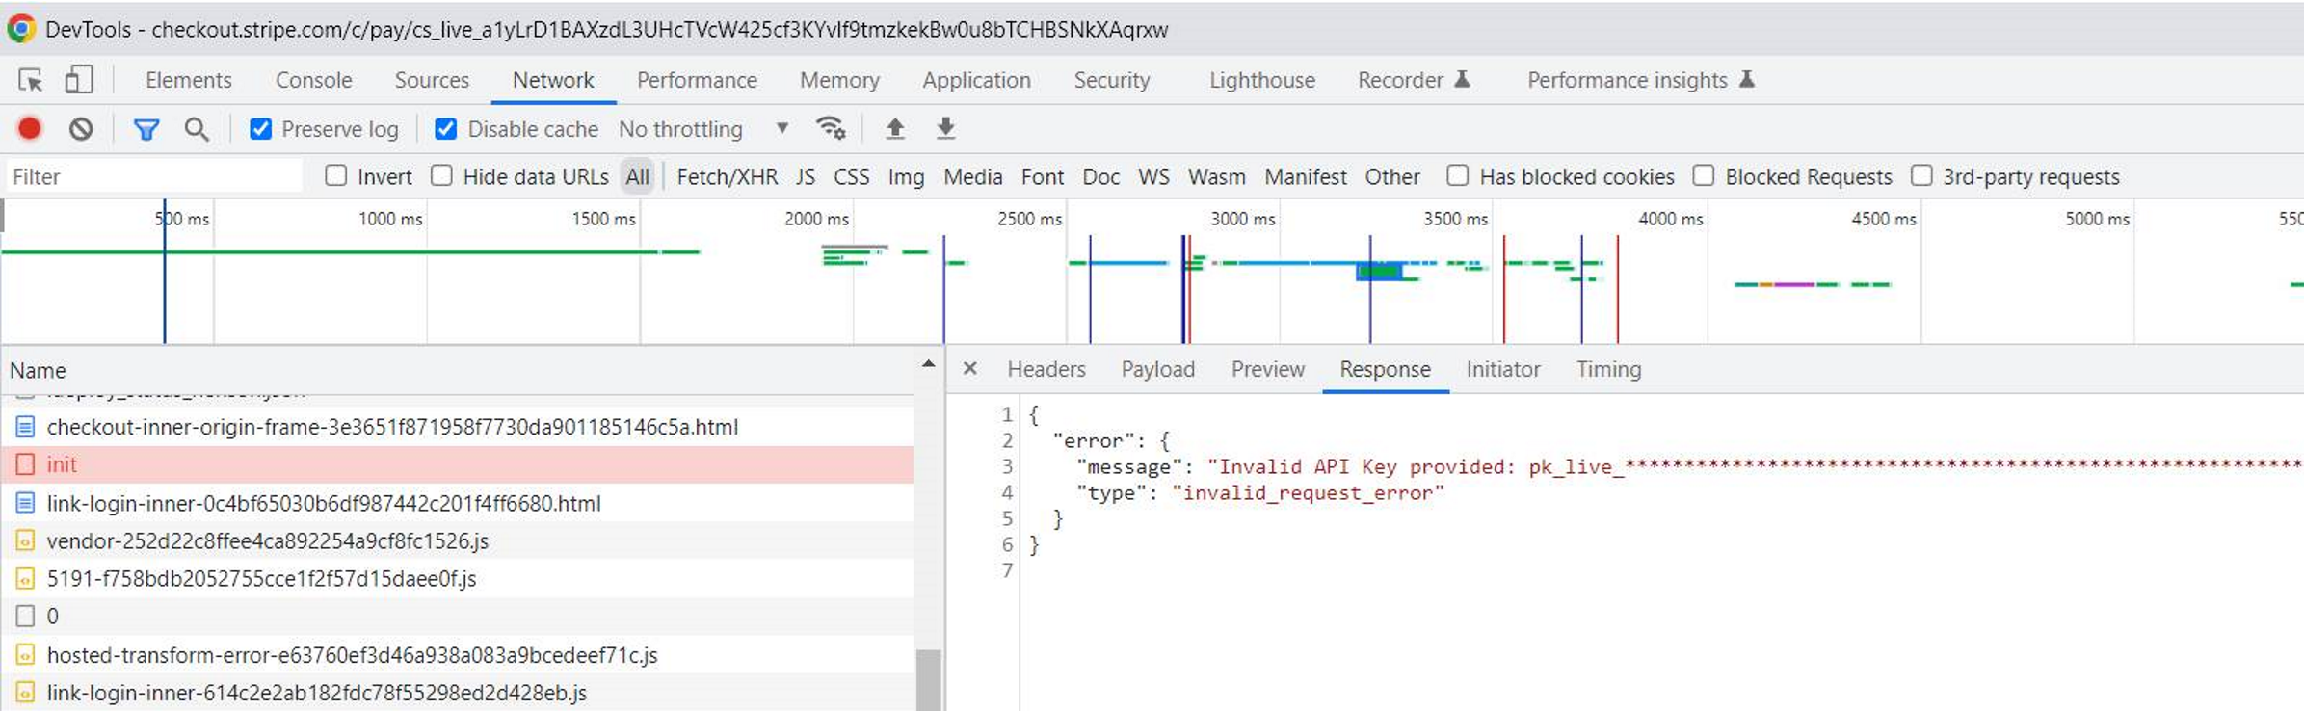Show request Headers tab

(1046, 369)
